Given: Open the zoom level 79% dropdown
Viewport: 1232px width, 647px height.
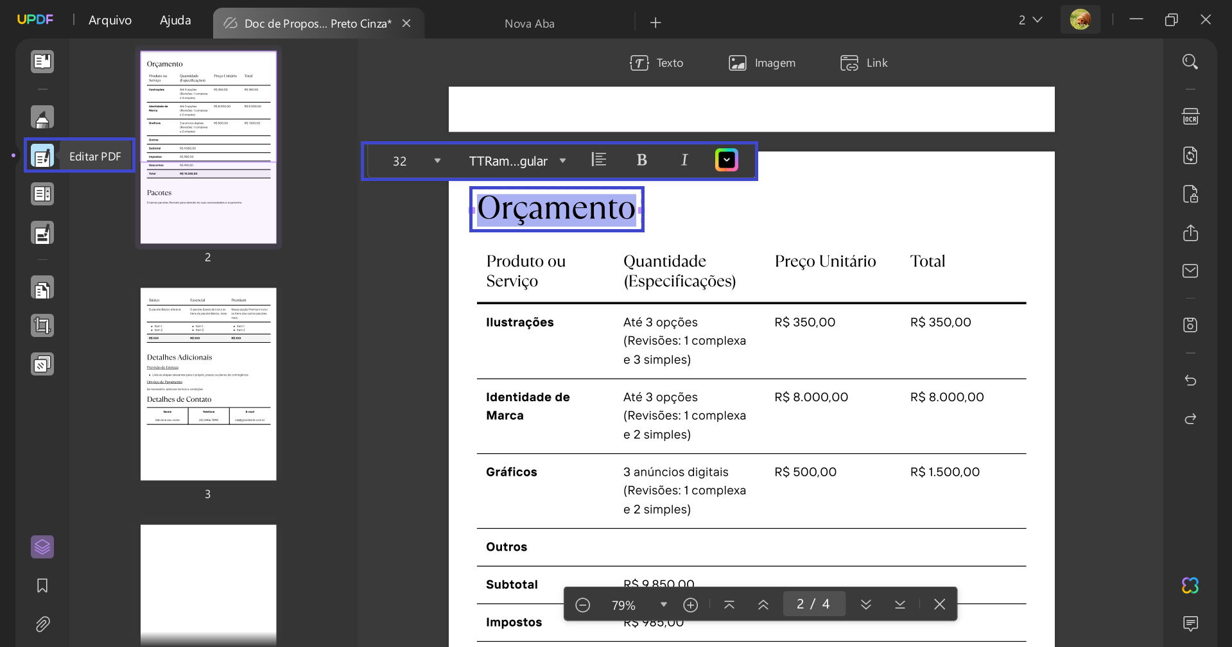Looking at the screenshot, I should tap(664, 604).
